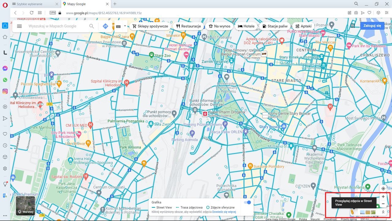Viewport: 392px width, 221px height.
Task: Switch to the Szybkie wybieranie tab
Action: point(34,4)
